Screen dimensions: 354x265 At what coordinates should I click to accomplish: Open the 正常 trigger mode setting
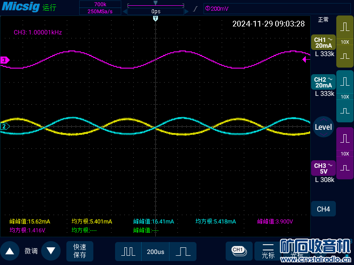(x=323, y=20)
